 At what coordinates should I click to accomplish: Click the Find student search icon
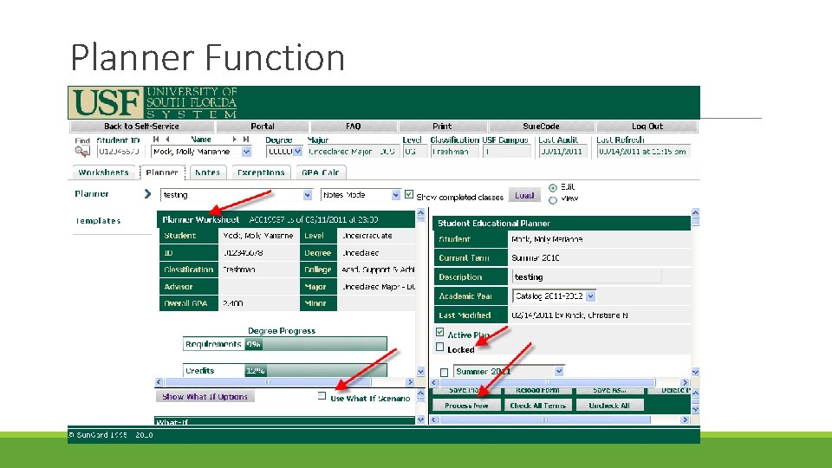click(81, 151)
